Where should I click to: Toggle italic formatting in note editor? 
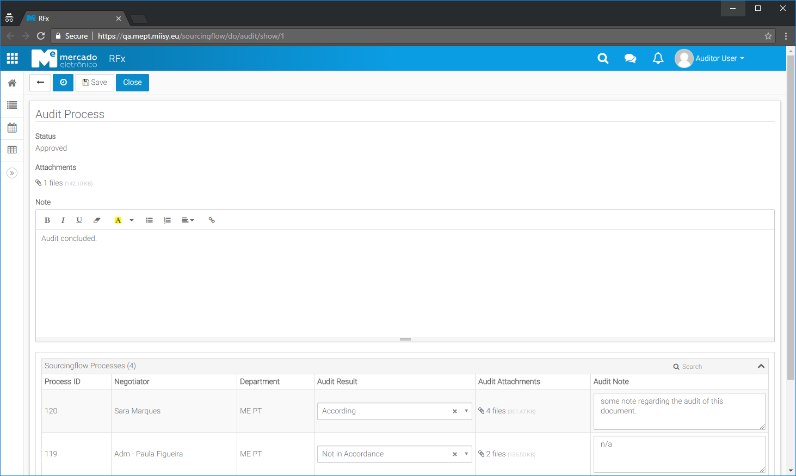[63, 220]
